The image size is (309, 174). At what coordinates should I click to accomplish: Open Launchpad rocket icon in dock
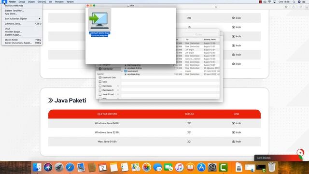pyautogui.click(x=59, y=168)
